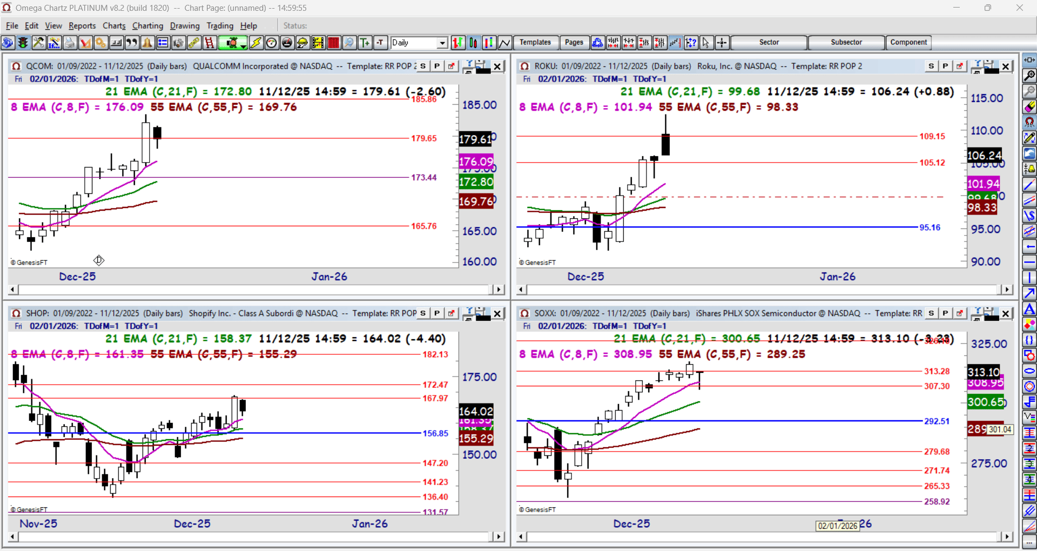This screenshot has width=1037, height=551.
Task: Open the bell alerts icon
Action: (x=147, y=43)
